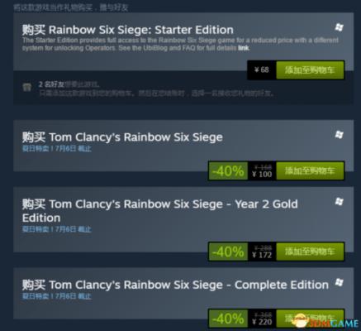The image size is (361, 331).
Task: Add Complete Edition to cart
Action: pyautogui.click(x=310, y=319)
